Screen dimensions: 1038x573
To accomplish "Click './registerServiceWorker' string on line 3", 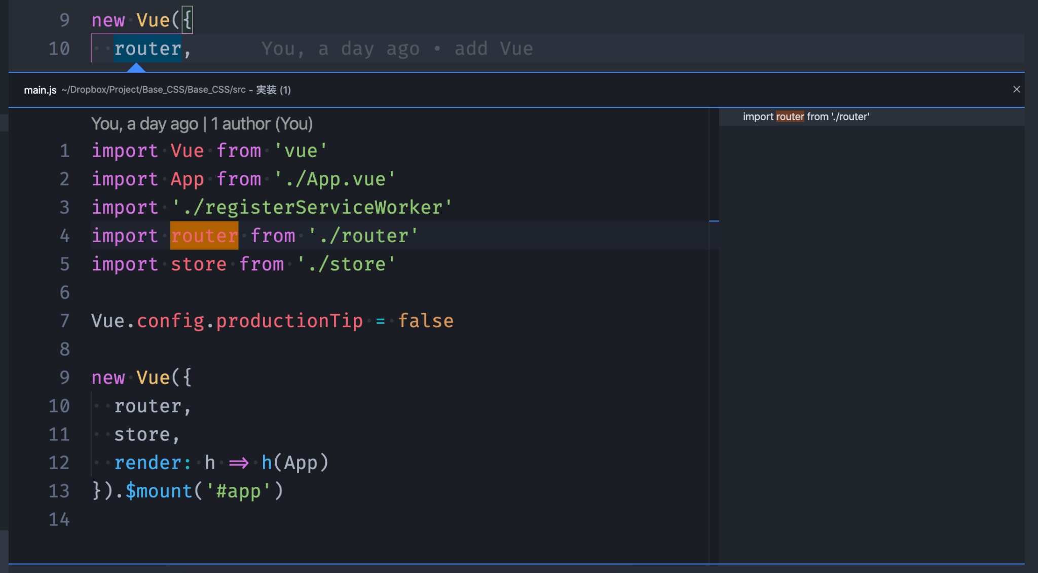I will 312,207.
